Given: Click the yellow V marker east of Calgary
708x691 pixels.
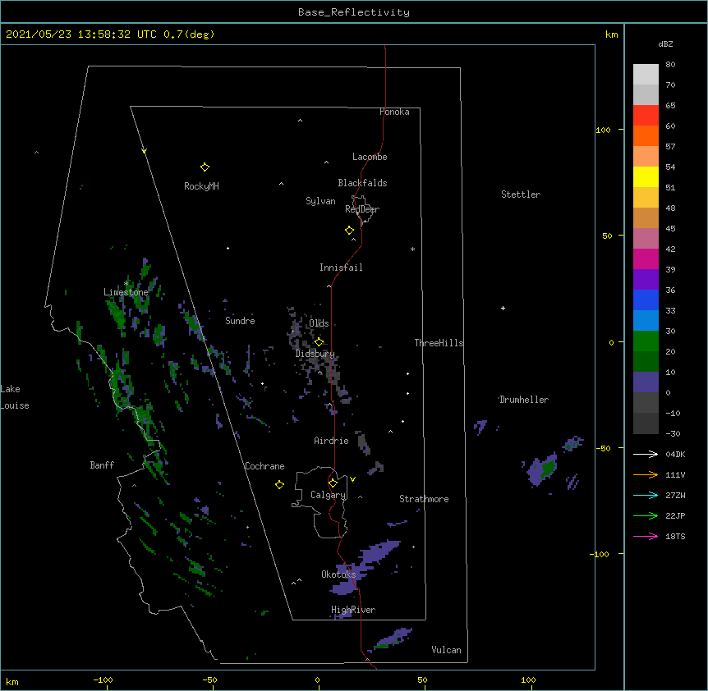Looking at the screenshot, I should 352,479.
